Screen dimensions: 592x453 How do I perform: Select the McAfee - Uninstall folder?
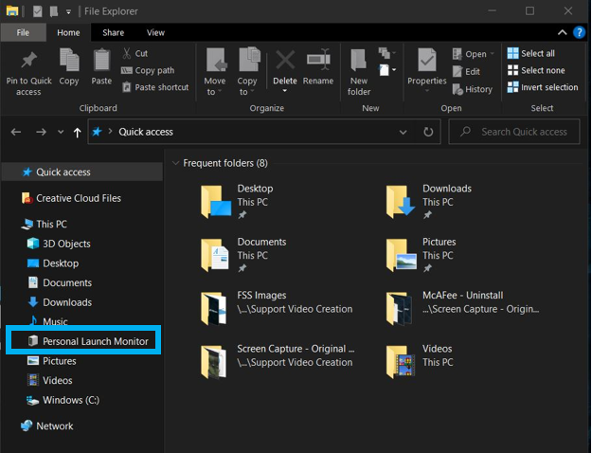pos(463,308)
